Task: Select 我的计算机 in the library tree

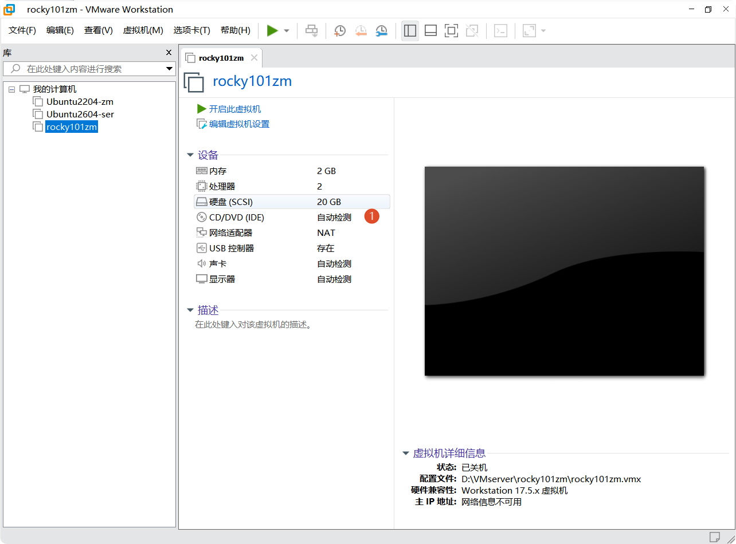Action: [54, 89]
